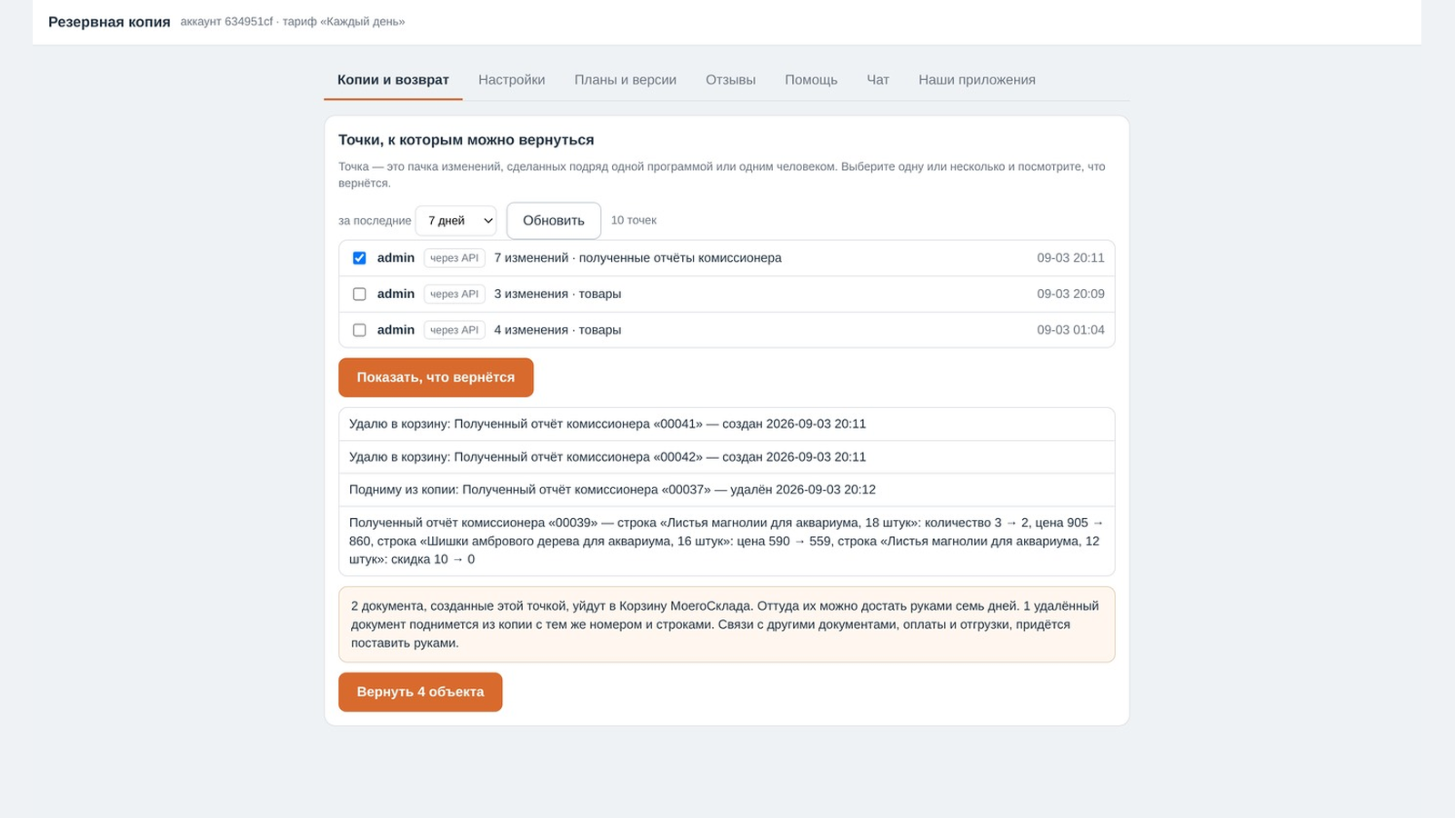
Task: Click account text аккаунт 634951cf
Action: pos(226,21)
